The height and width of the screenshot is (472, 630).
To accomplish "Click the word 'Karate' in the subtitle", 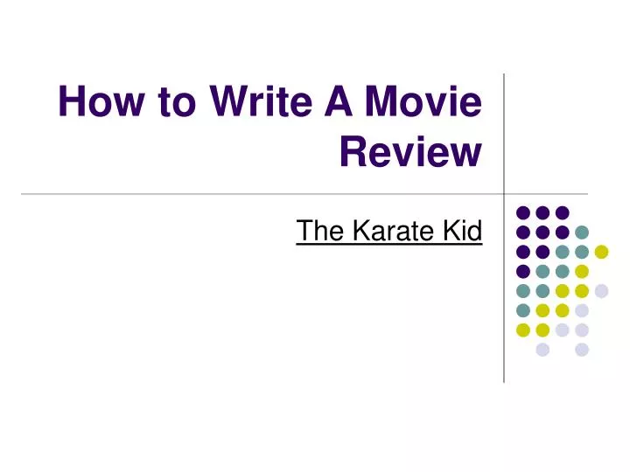I will click(394, 231).
